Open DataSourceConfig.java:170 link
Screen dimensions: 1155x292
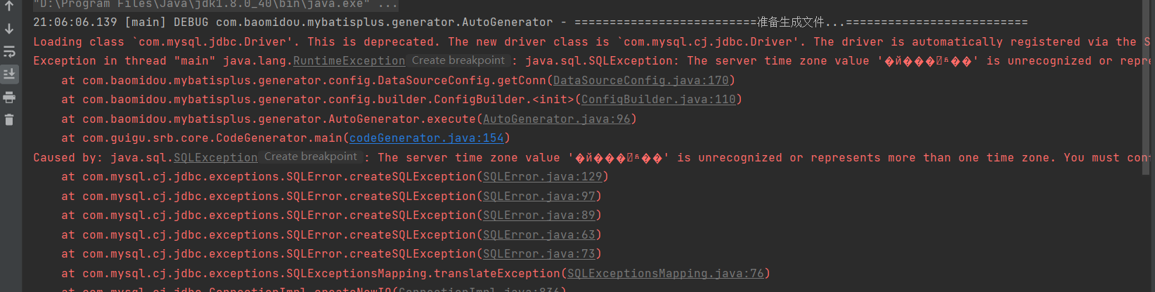point(640,81)
